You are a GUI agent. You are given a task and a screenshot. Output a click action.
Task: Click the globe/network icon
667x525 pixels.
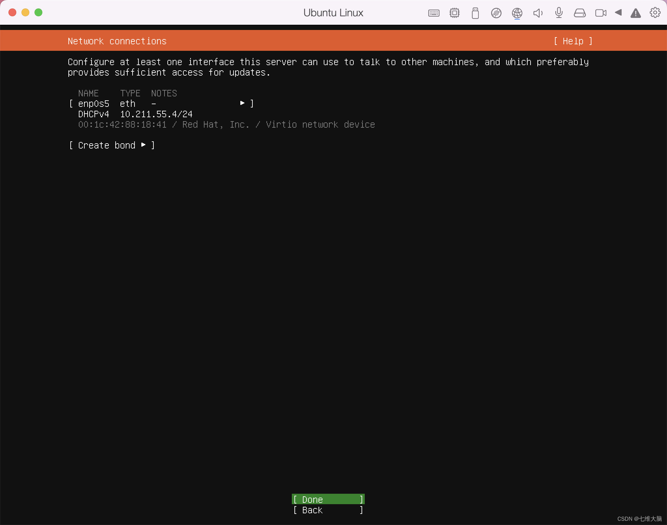click(518, 13)
